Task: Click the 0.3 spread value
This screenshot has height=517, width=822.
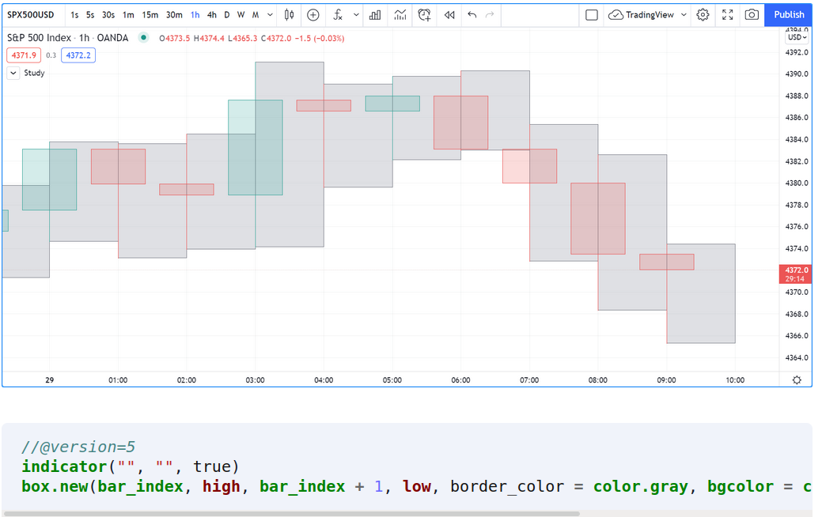Action: (x=51, y=55)
